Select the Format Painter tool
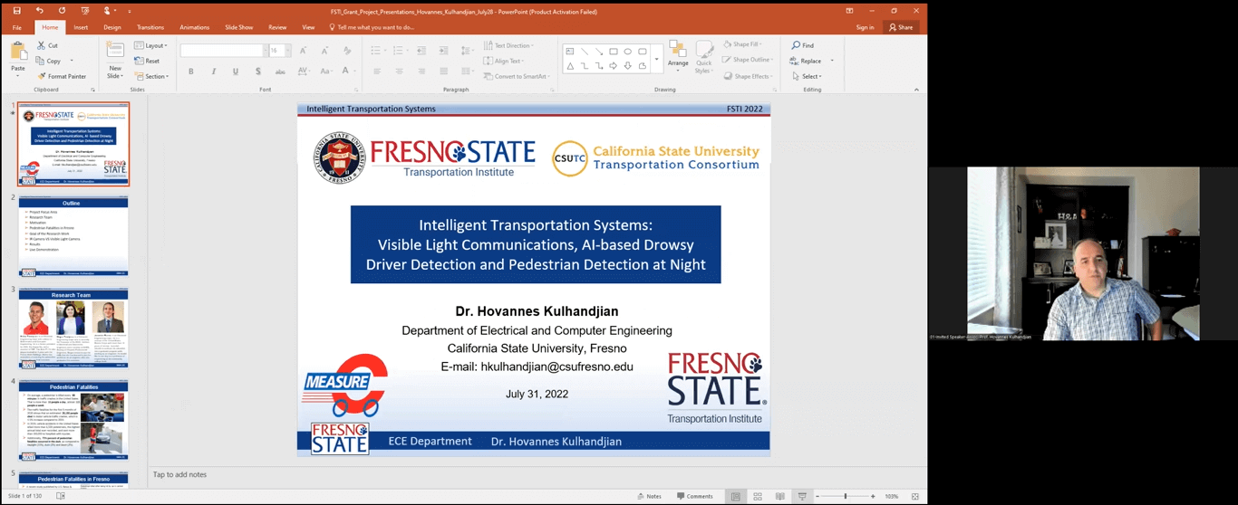 coord(62,76)
